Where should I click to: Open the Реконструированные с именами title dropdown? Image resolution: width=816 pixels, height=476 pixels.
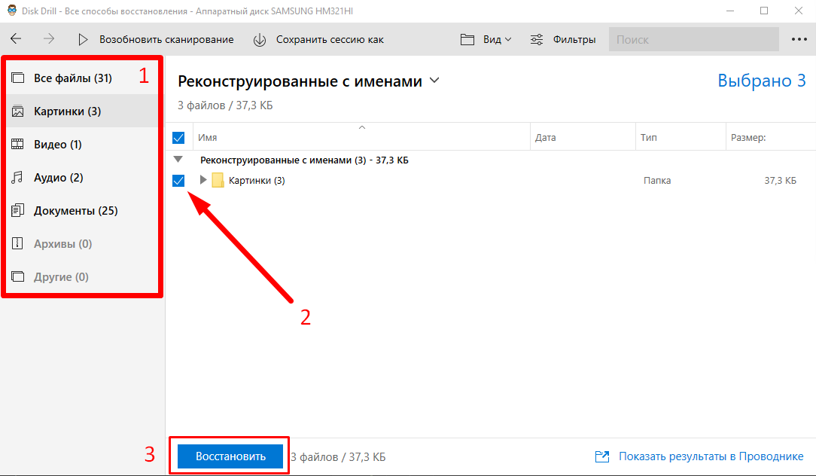[x=434, y=81]
